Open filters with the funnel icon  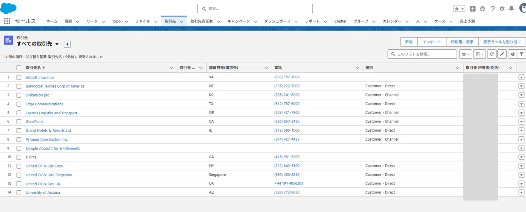tap(522, 54)
